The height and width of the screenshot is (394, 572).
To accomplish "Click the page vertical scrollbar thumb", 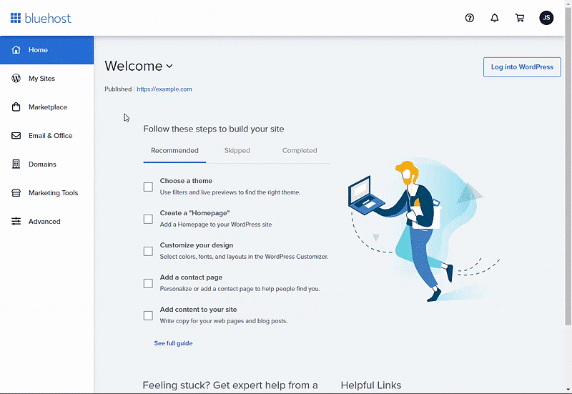I will click(568, 166).
